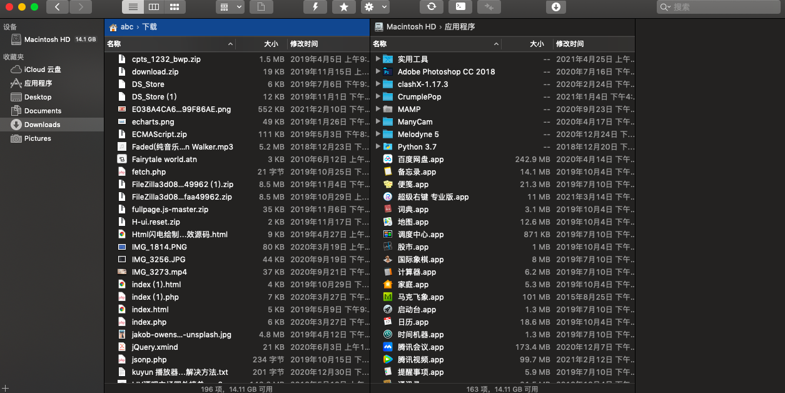This screenshot has width=785, height=393.
Task: Select 计算器.app icon
Action: tap(388, 272)
